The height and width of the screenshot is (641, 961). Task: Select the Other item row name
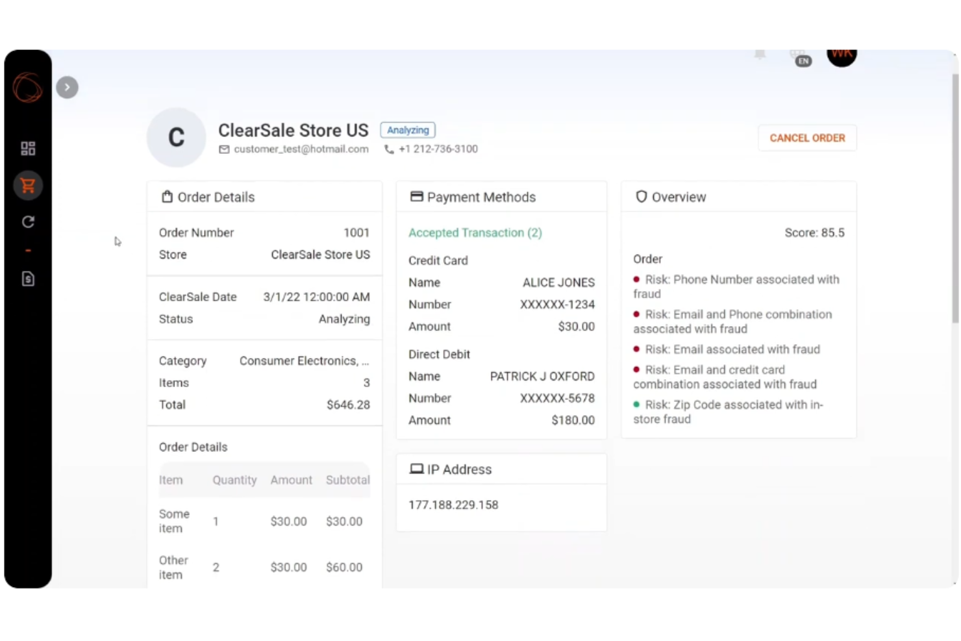pos(173,567)
